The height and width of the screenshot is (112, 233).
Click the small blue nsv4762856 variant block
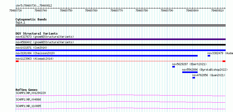click(194, 78)
